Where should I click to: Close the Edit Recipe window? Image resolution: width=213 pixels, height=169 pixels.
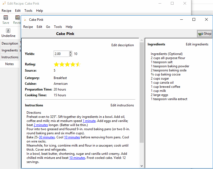pos(185,3)
